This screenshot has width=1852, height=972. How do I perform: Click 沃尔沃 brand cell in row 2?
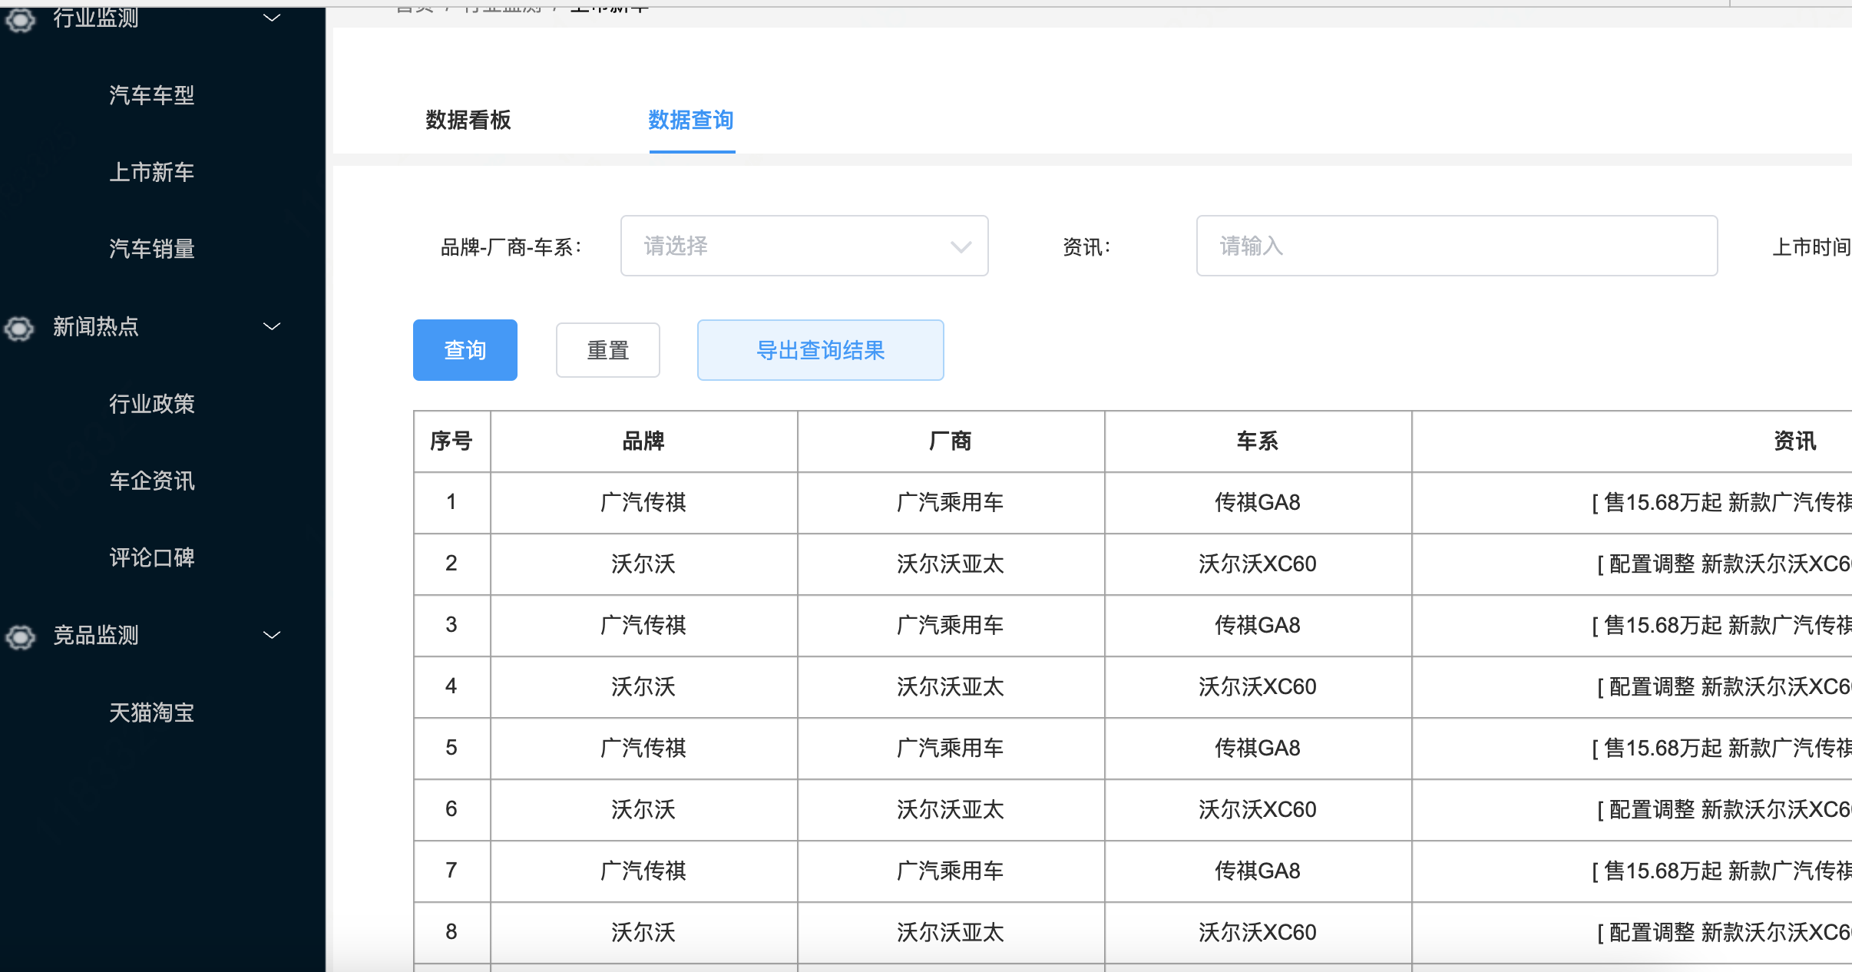pos(643,564)
